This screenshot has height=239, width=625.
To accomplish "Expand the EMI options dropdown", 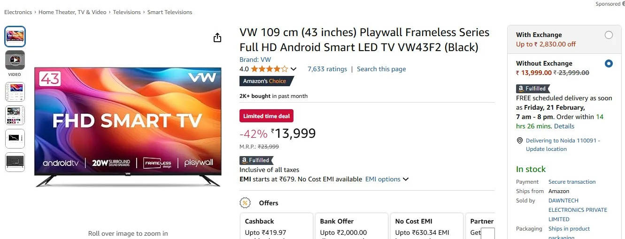I will click(x=386, y=179).
